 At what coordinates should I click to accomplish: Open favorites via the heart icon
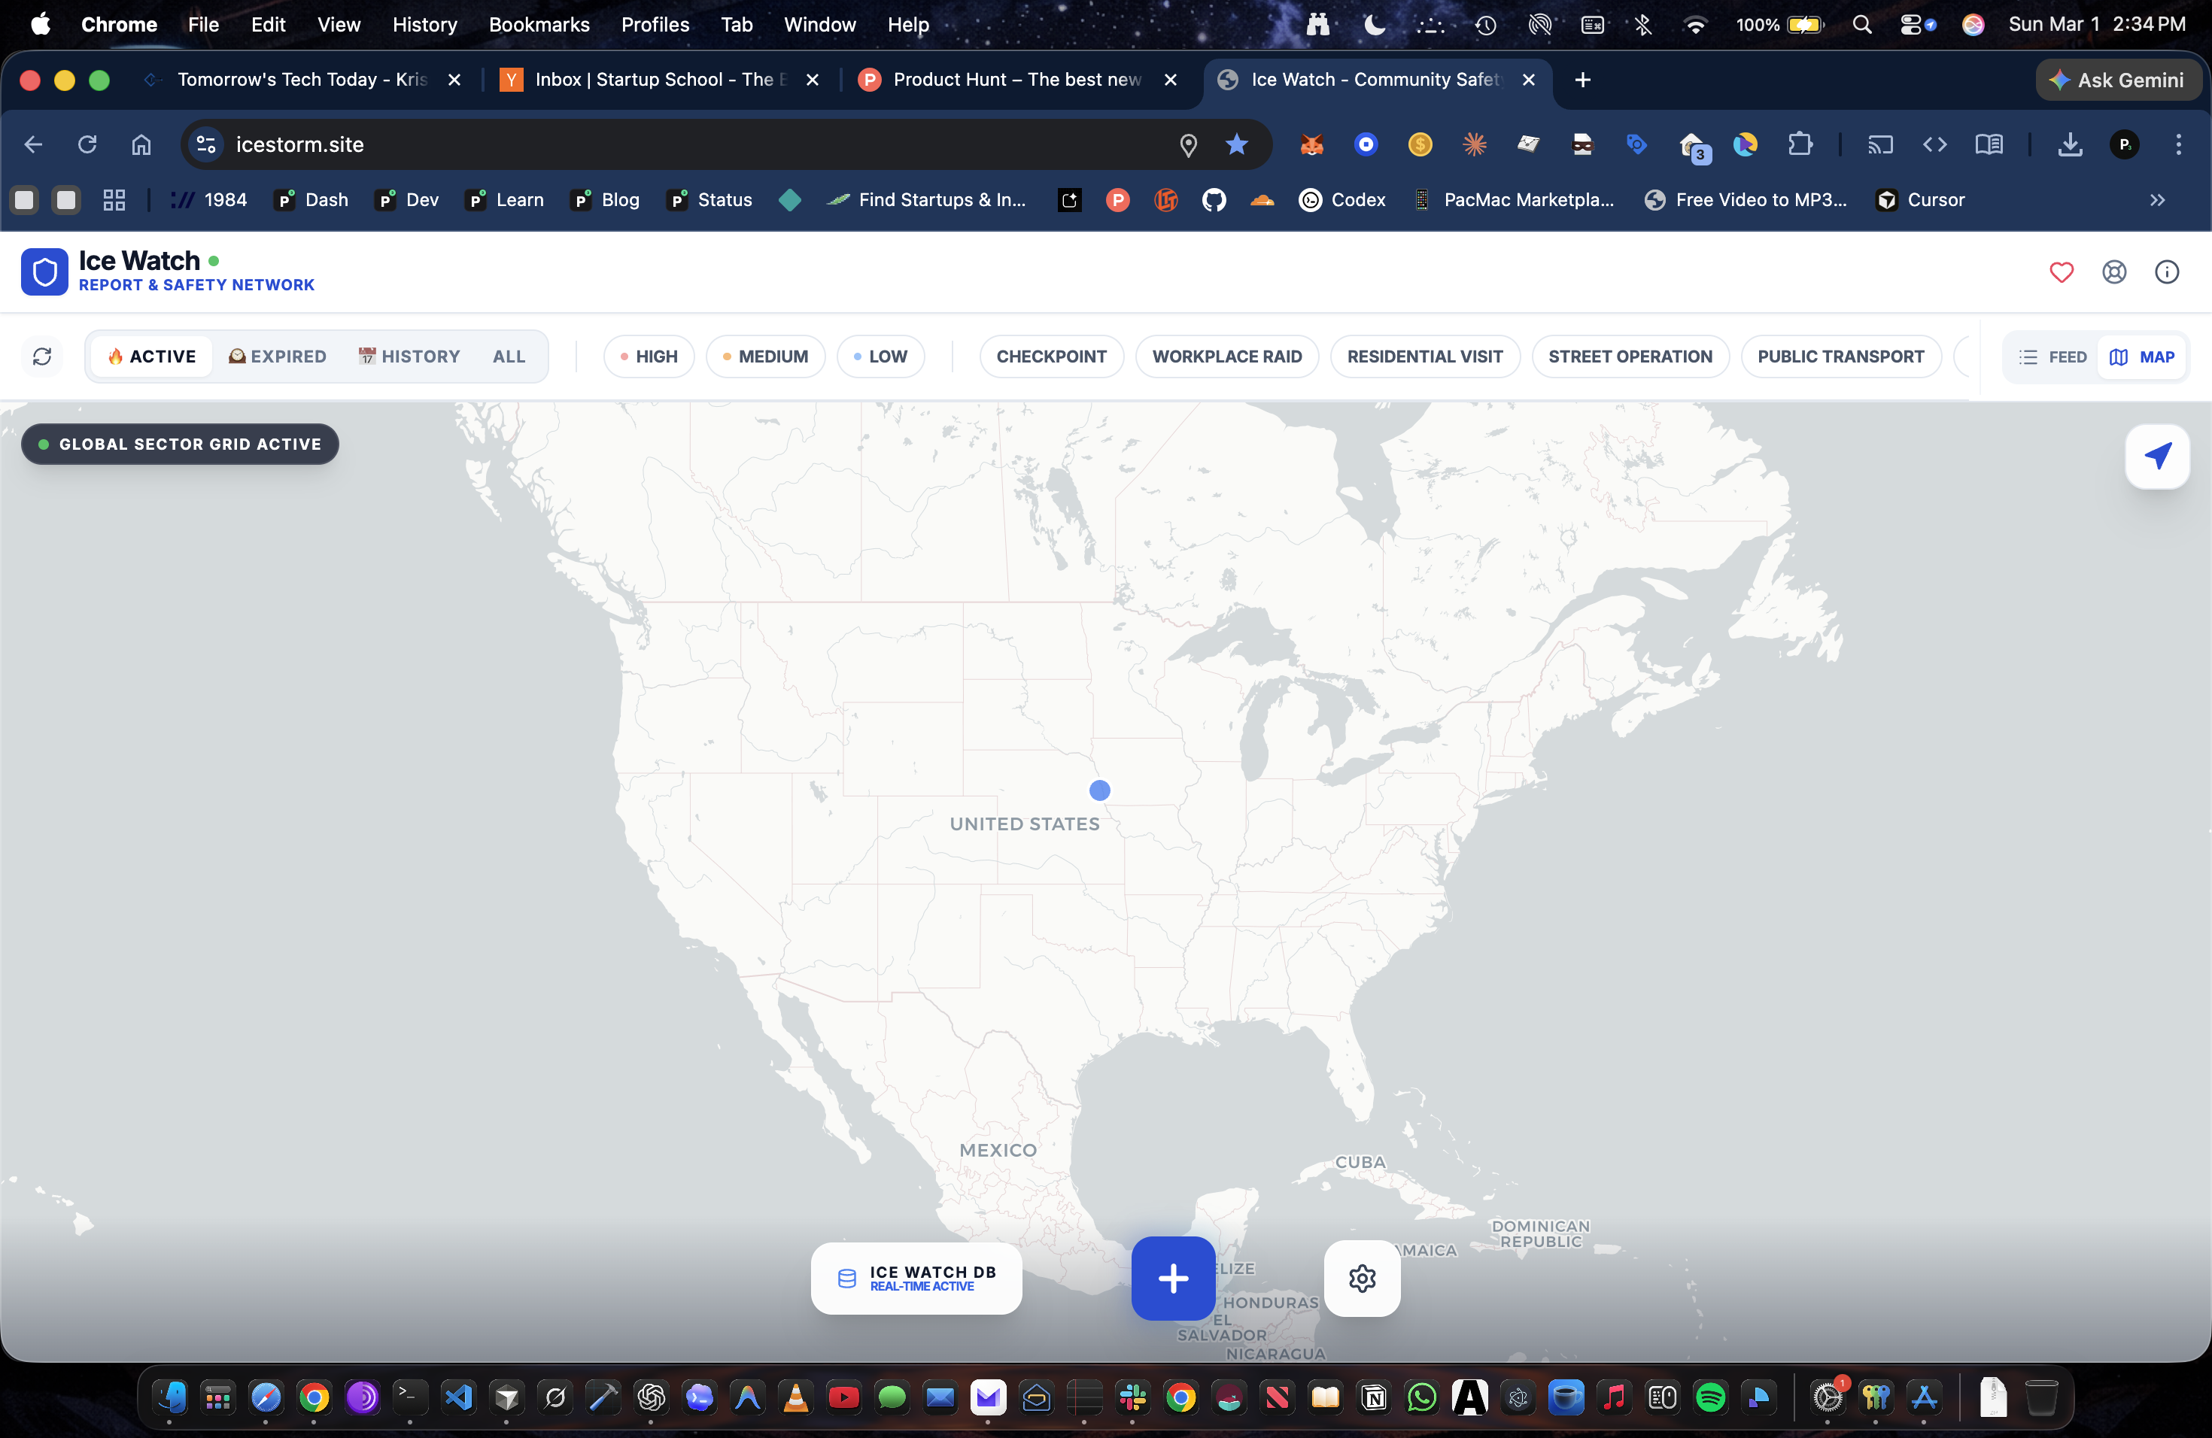coord(2062,272)
